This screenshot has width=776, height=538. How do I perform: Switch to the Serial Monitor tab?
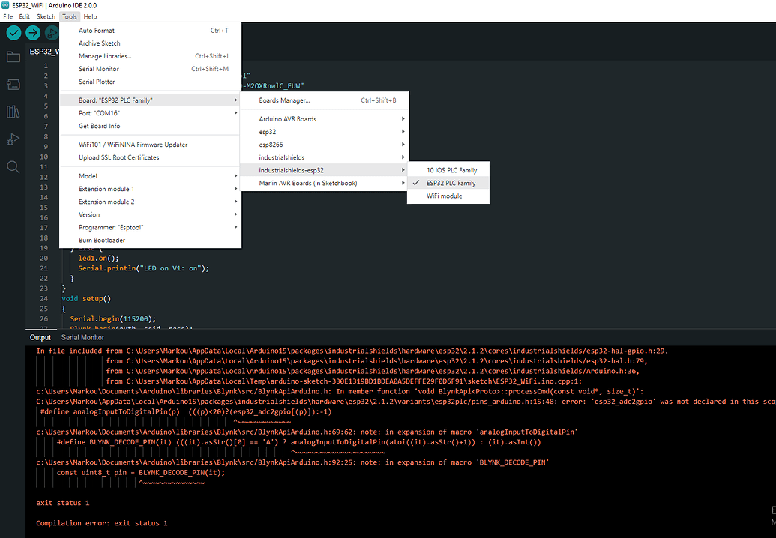click(x=82, y=338)
